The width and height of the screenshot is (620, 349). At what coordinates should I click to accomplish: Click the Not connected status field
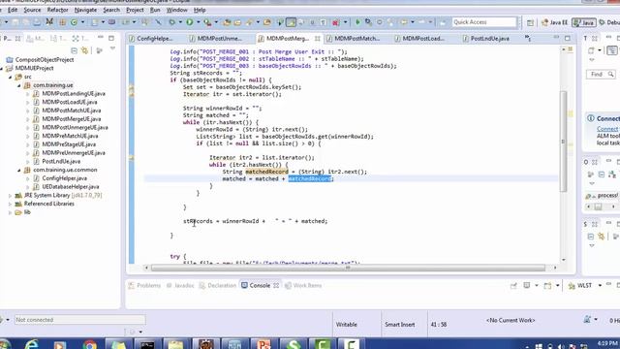pyautogui.click(x=79, y=320)
